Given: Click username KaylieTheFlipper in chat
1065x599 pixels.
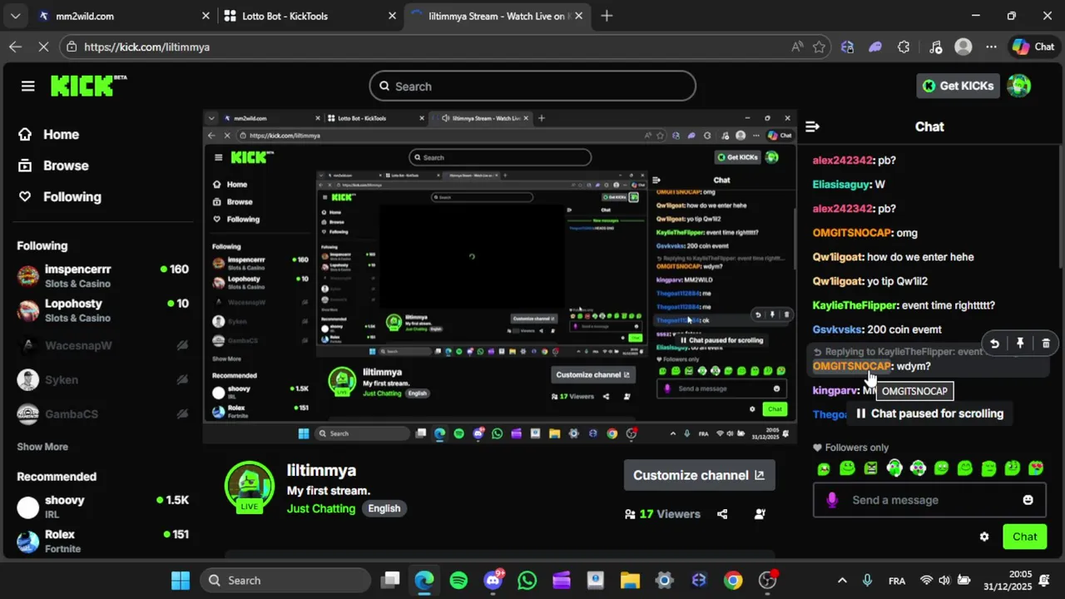Looking at the screenshot, I should (x=855, y=305).
